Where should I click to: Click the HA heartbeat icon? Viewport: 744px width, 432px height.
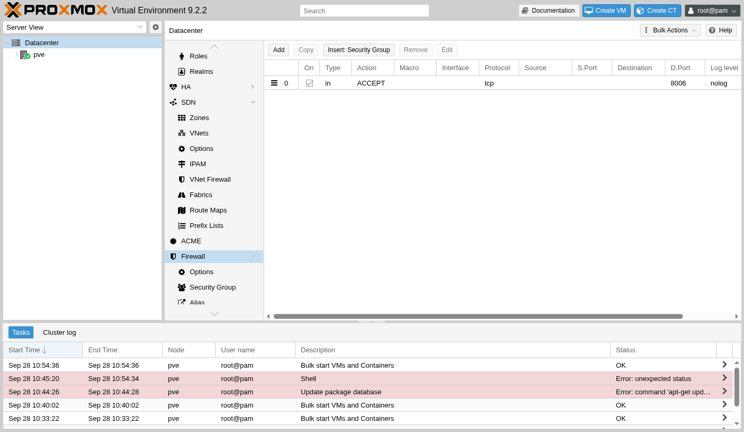point(173,87)
